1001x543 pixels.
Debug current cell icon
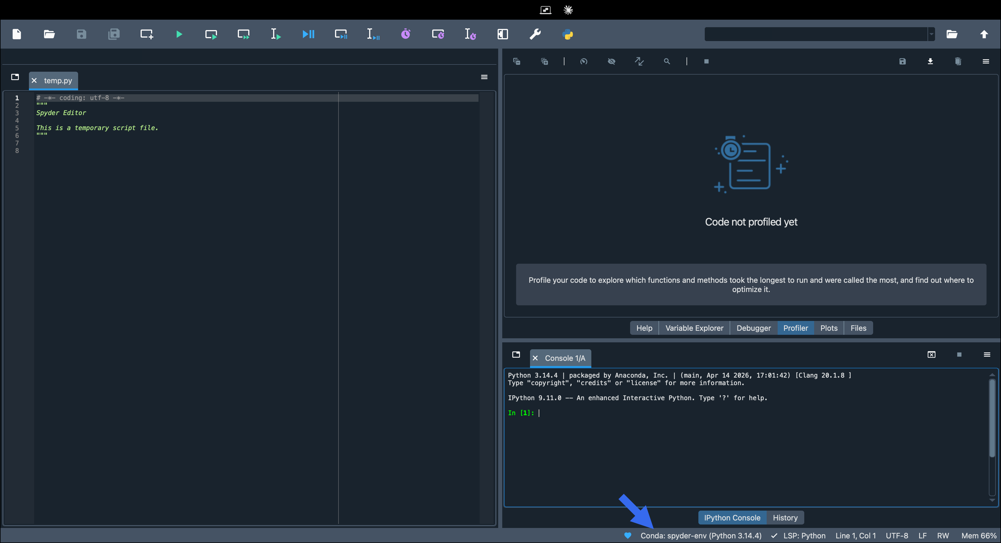pos(341,34)
